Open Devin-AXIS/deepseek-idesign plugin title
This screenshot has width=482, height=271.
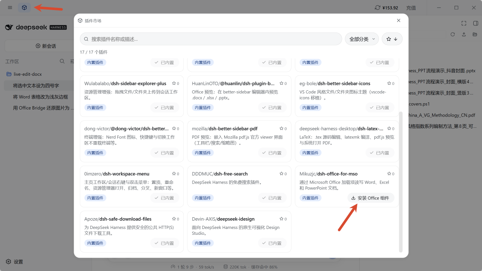pyautogui.click(x=223, y=219)
